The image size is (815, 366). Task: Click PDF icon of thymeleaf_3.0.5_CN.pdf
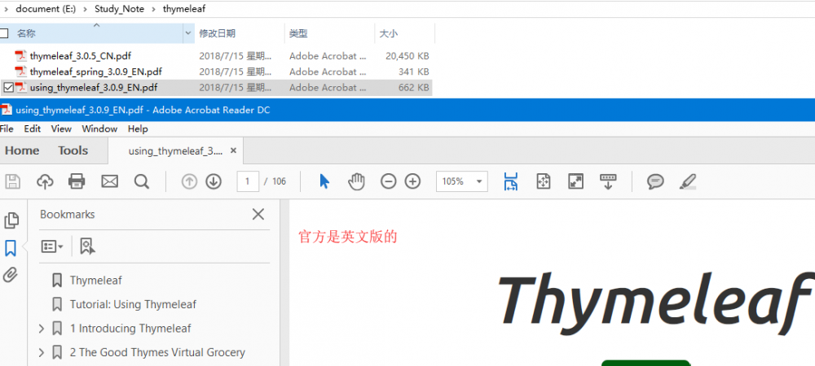click(x=21, y=56)
